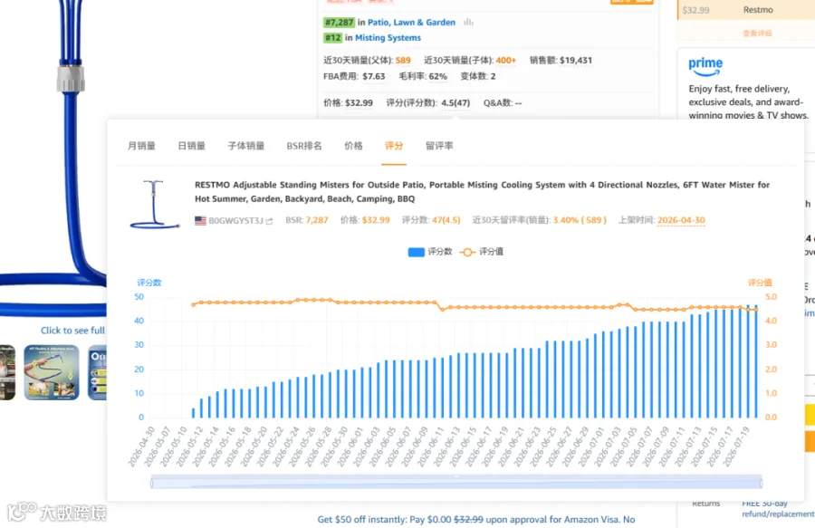This screenshot has height=528, width=815.
Task: Select the 子体销量 tab
Action: click(x=245, y=146)
